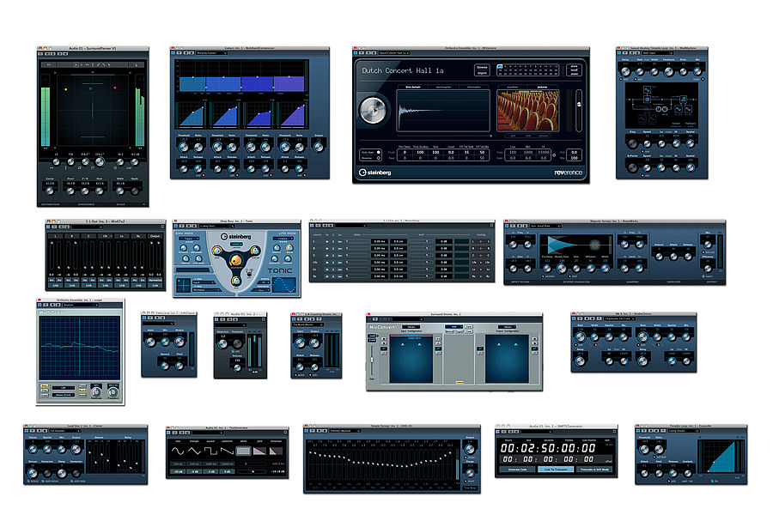The width and height of the screenshot is (773, 515).
Task: Select the square waveform in TestGenerator
Action: [x=210, y=451]
